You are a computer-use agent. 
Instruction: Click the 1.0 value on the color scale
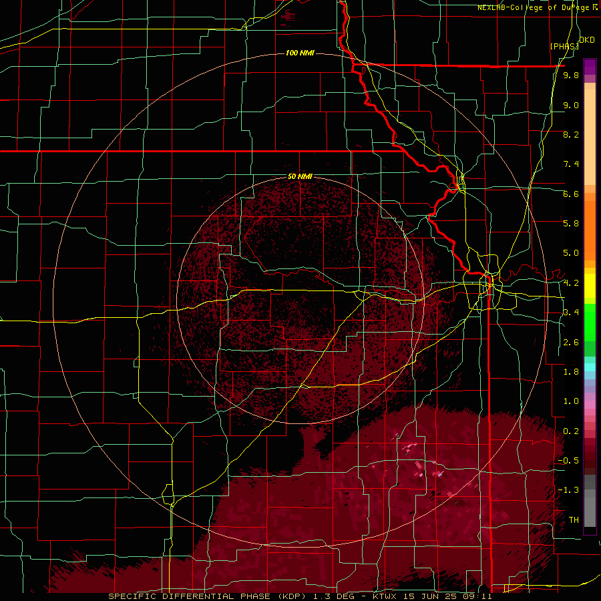pos(571,401)
